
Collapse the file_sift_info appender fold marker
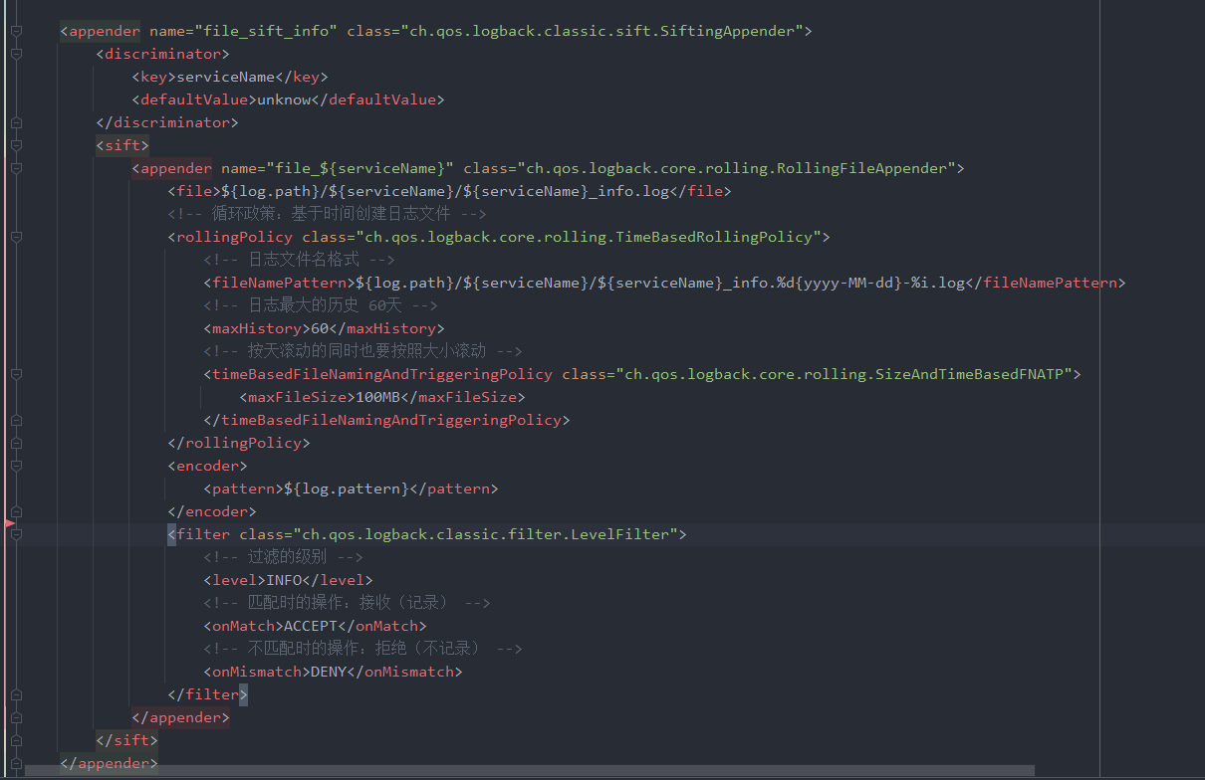point(16,31)
